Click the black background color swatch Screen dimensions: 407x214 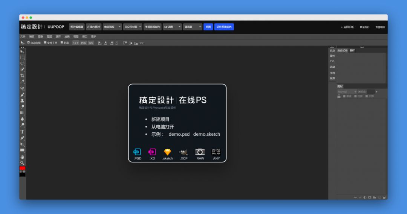click(22, 175)
